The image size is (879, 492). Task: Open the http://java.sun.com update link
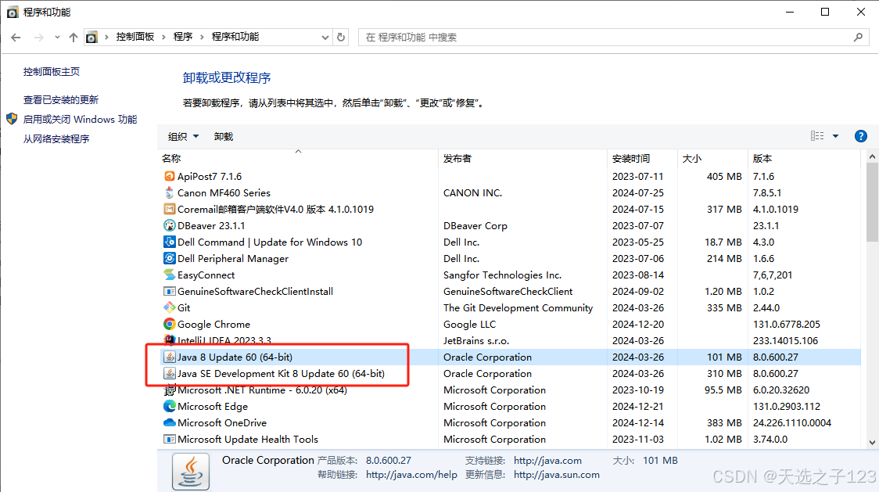click(557, 475)
